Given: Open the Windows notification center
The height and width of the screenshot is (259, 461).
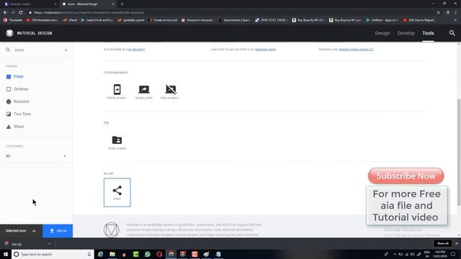Looking at the screenshot, I should coord(453,254).
